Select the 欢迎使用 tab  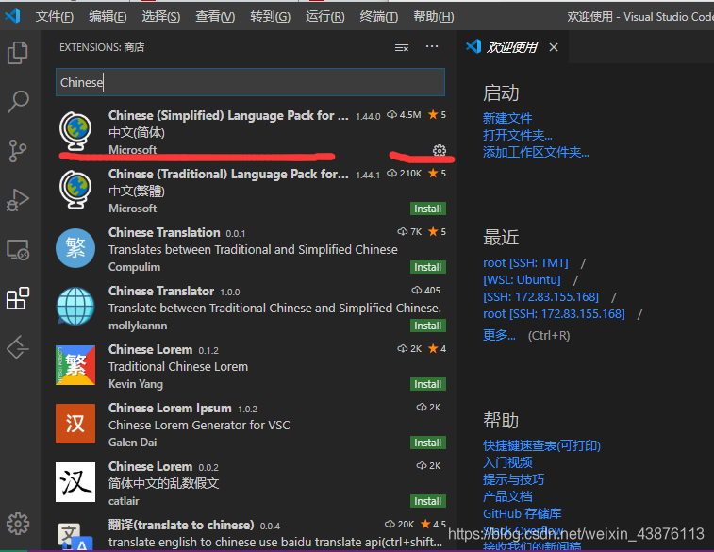pos(512,47)
